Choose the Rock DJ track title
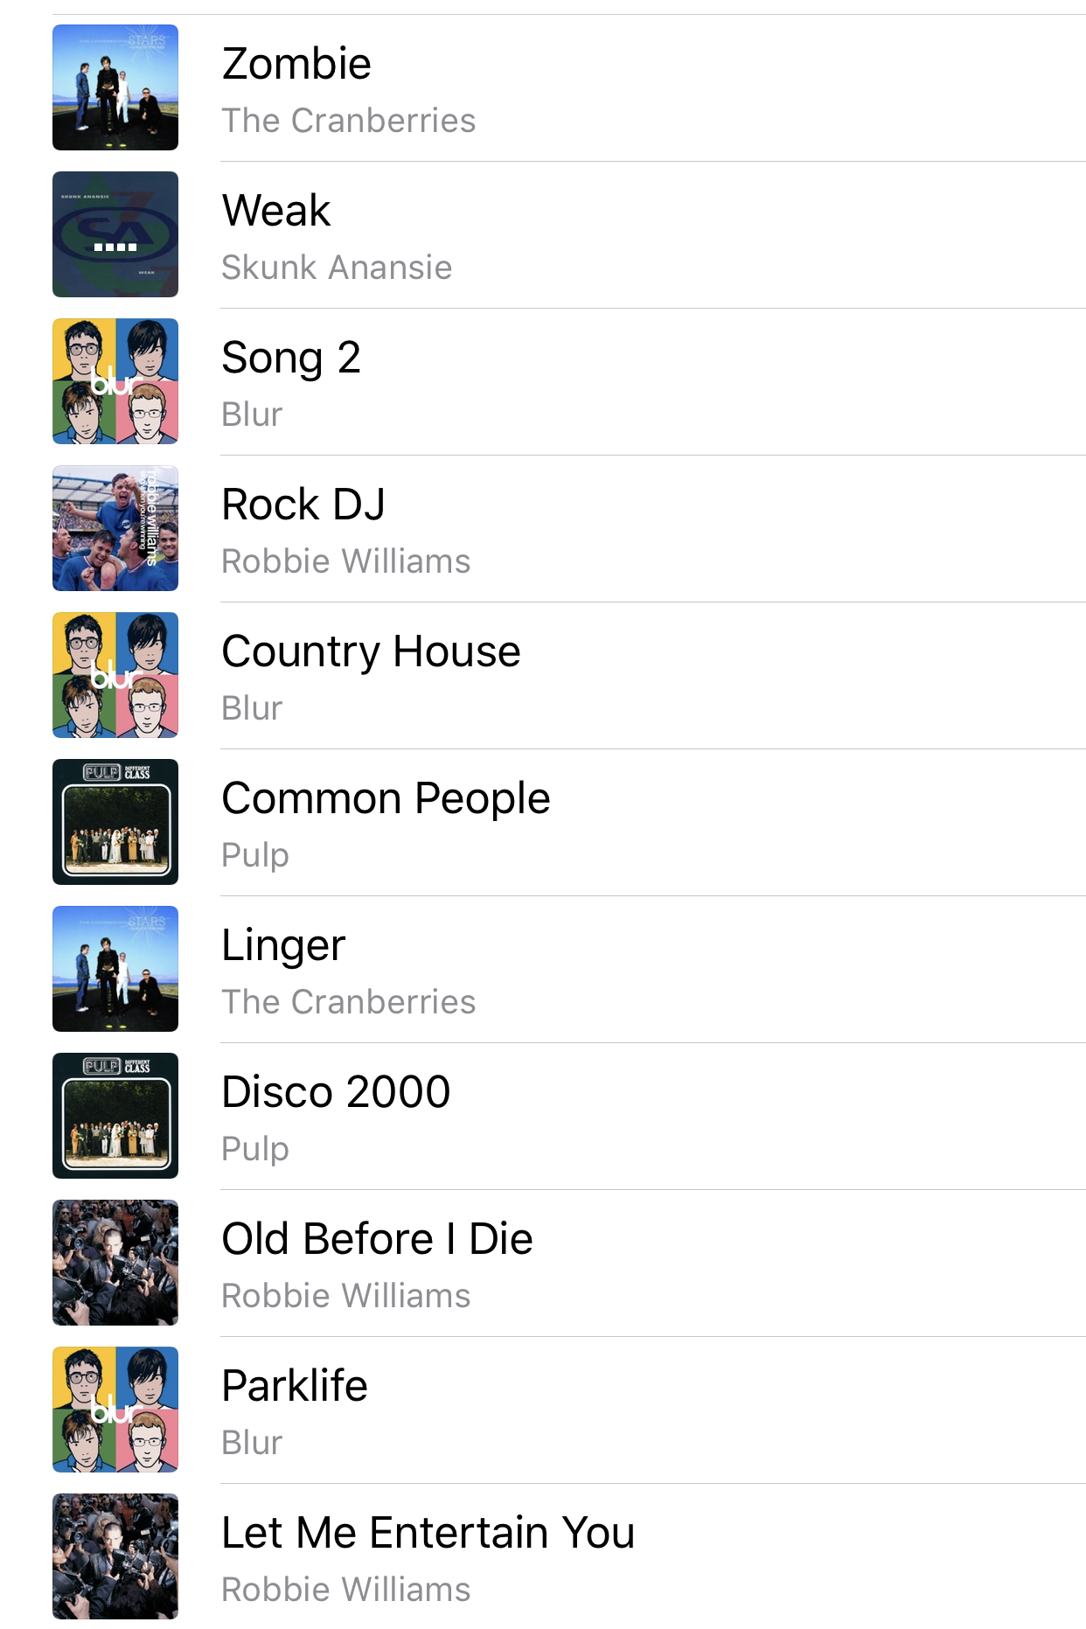 point(303,505)
